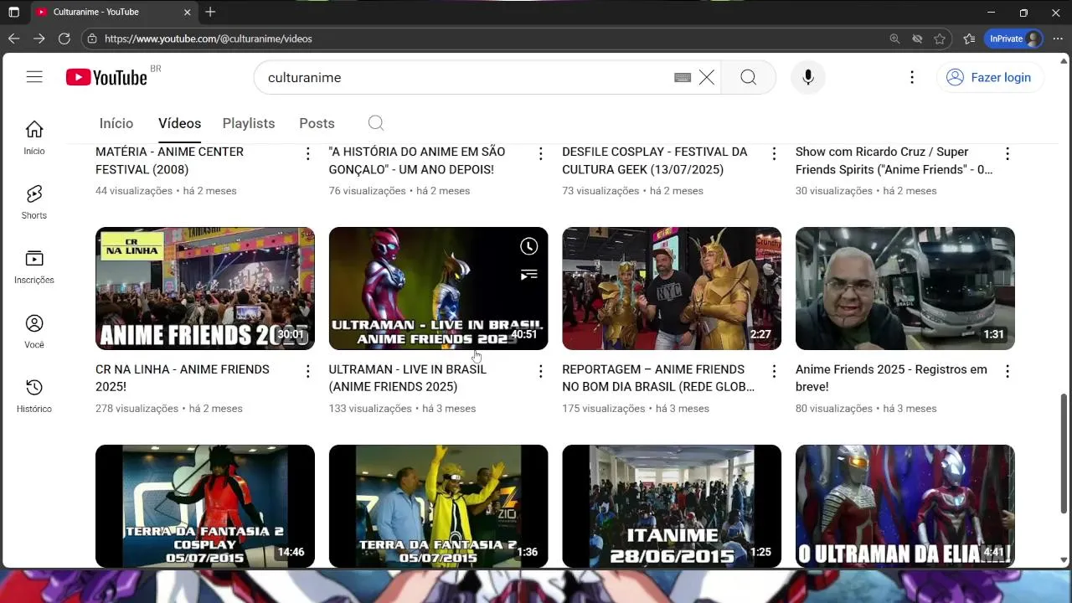Open Histórico in the left sidebar
The image size is (1072, 603).
34,396
